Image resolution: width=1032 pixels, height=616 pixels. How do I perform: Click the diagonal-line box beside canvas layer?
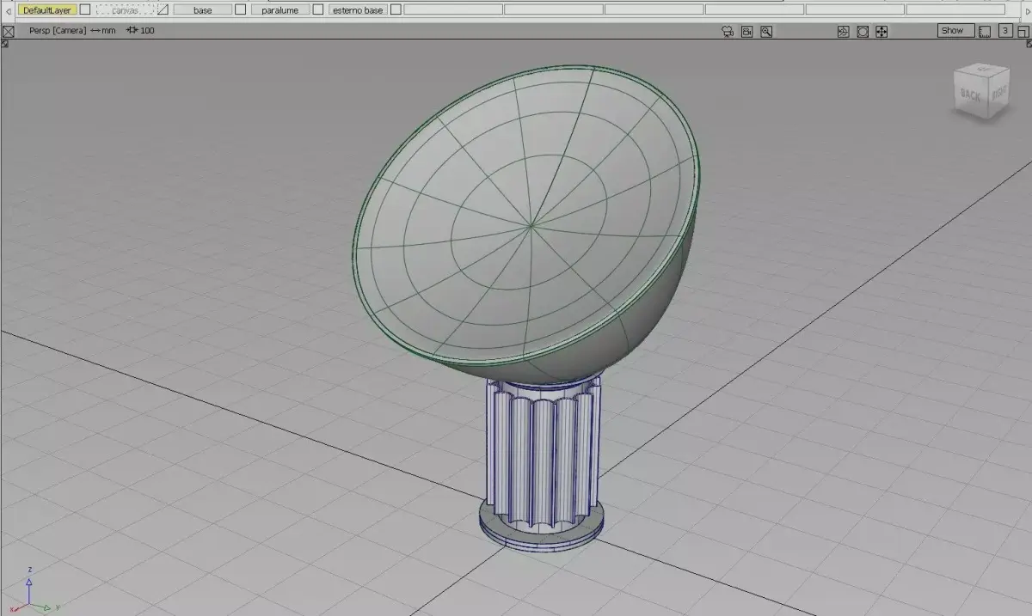[x=162, y=10]
